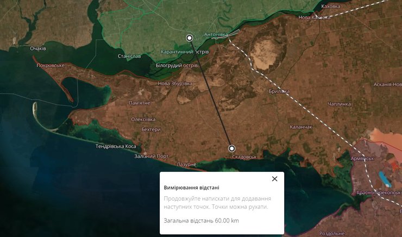Click the total distance 60.00 km text
This screenshot has height=237, width=402.
tap(201, 221)
